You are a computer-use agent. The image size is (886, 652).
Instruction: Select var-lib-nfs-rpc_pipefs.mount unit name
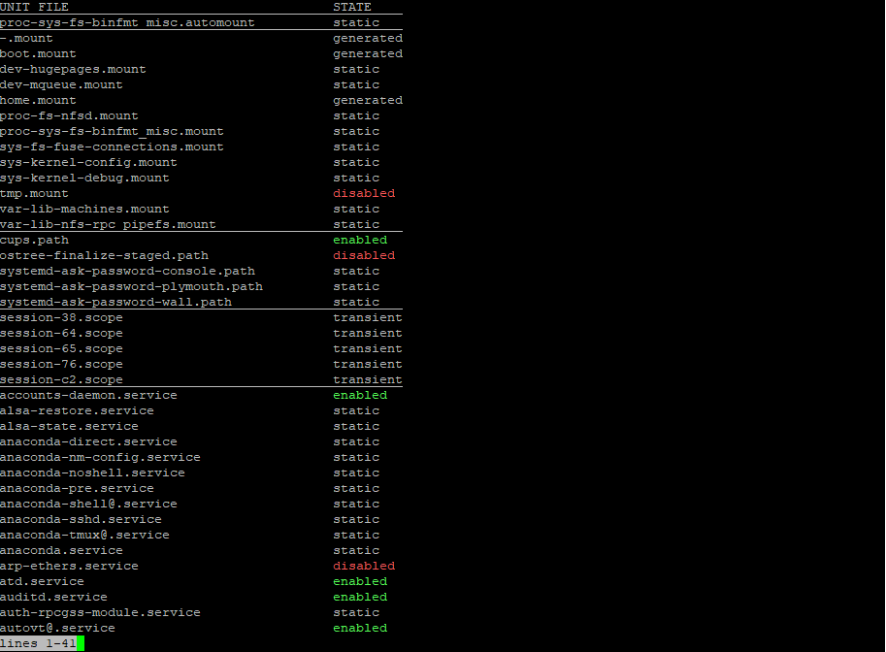(108, 224)
